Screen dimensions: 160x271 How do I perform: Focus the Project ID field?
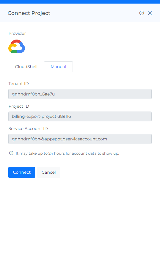[80, 117]
